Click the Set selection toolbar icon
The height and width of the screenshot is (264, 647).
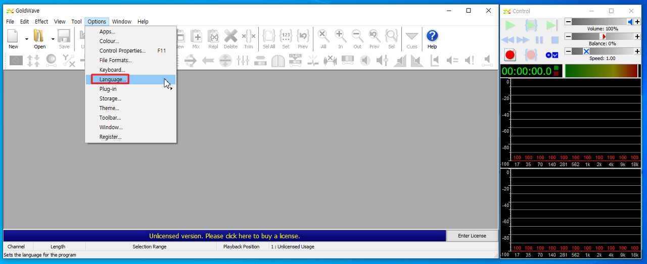(x=286, y=36)
